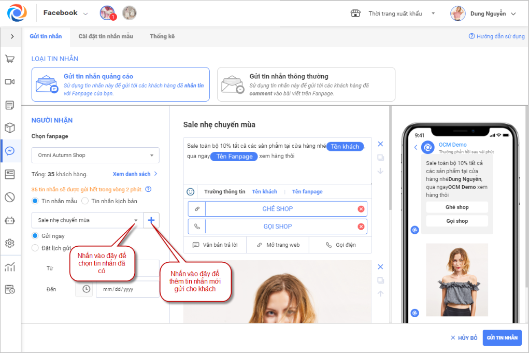Duplicate the image message block
The width and height of the screenshot is (529, 353).
pos(380,280)
